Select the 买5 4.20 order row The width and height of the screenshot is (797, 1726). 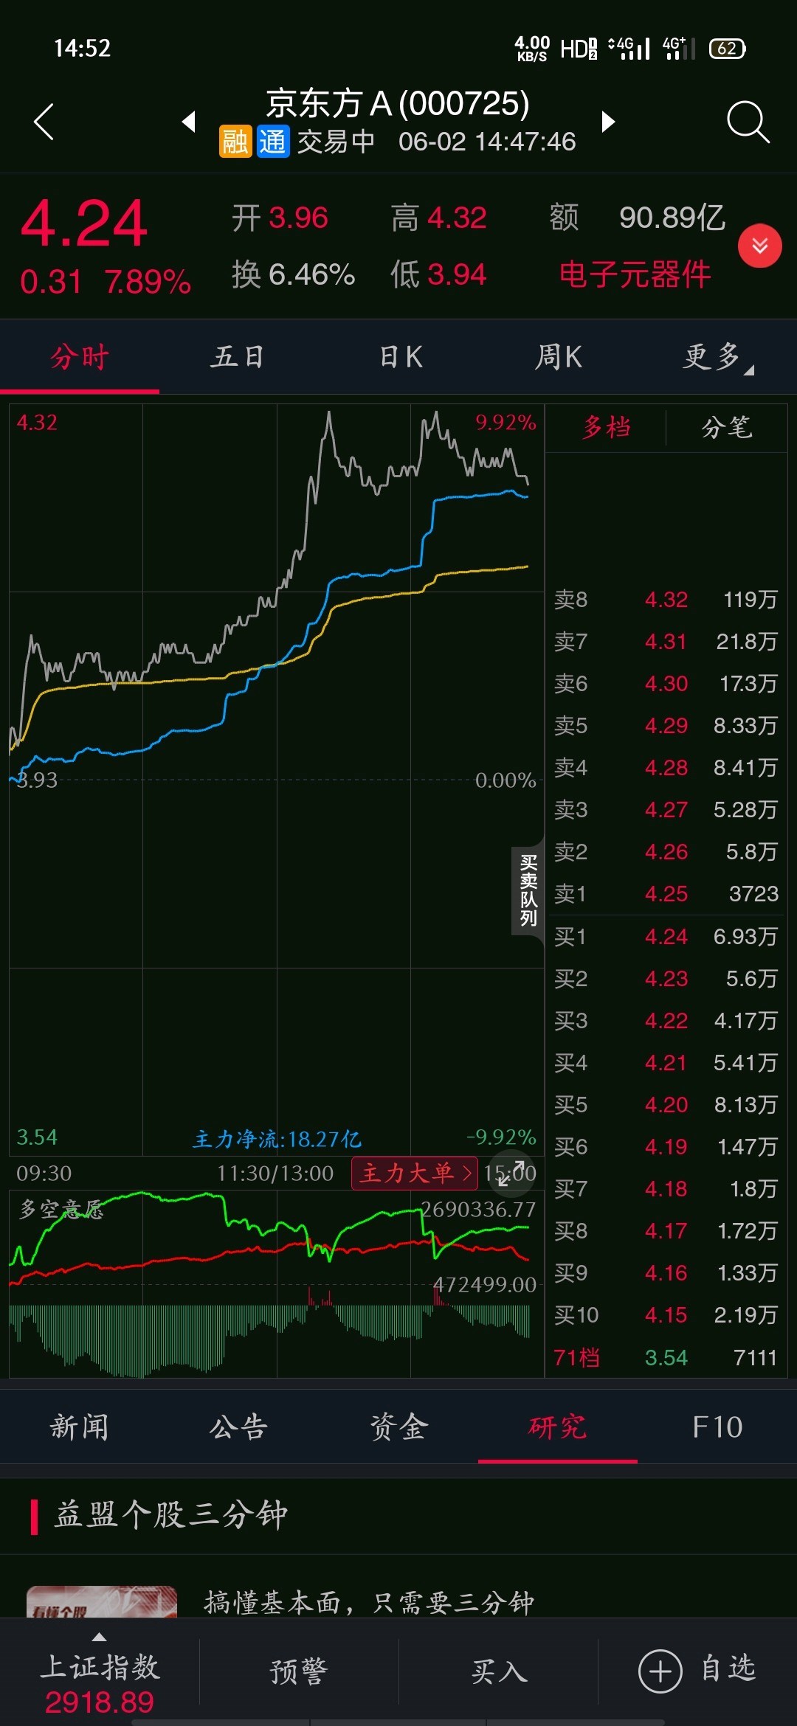click(x=666, y=1105)
